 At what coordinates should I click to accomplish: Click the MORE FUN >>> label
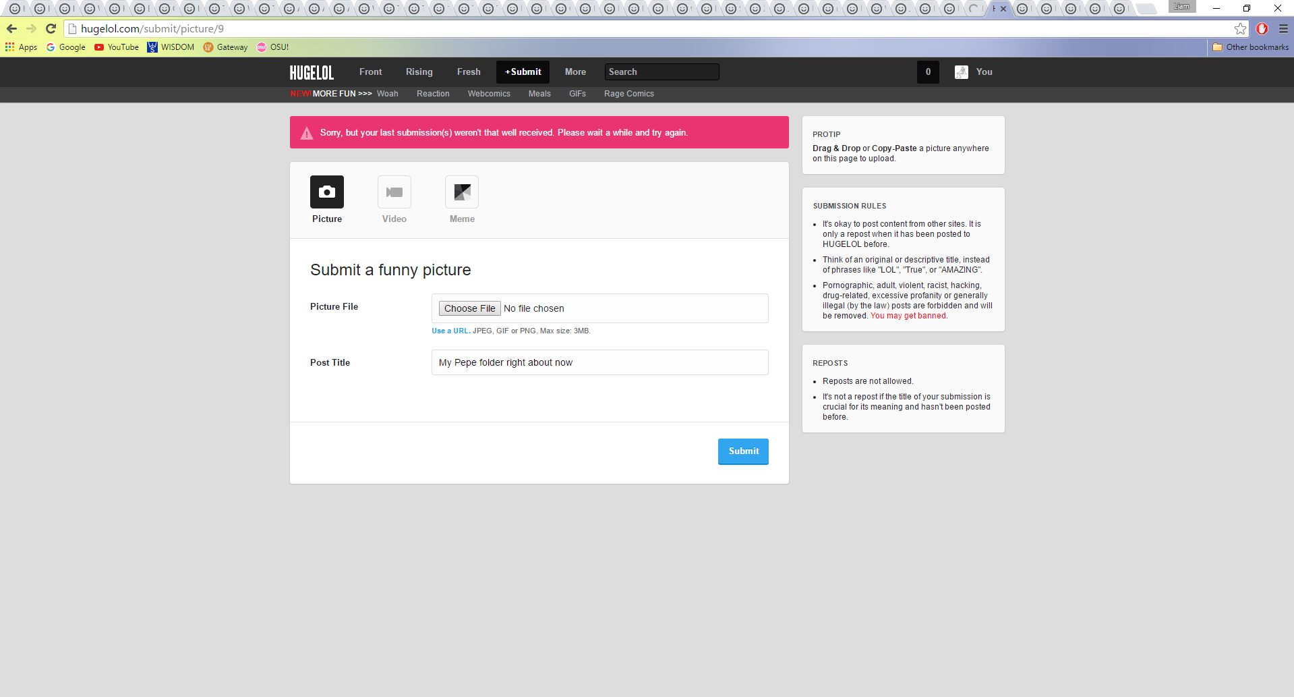(342, 94)
